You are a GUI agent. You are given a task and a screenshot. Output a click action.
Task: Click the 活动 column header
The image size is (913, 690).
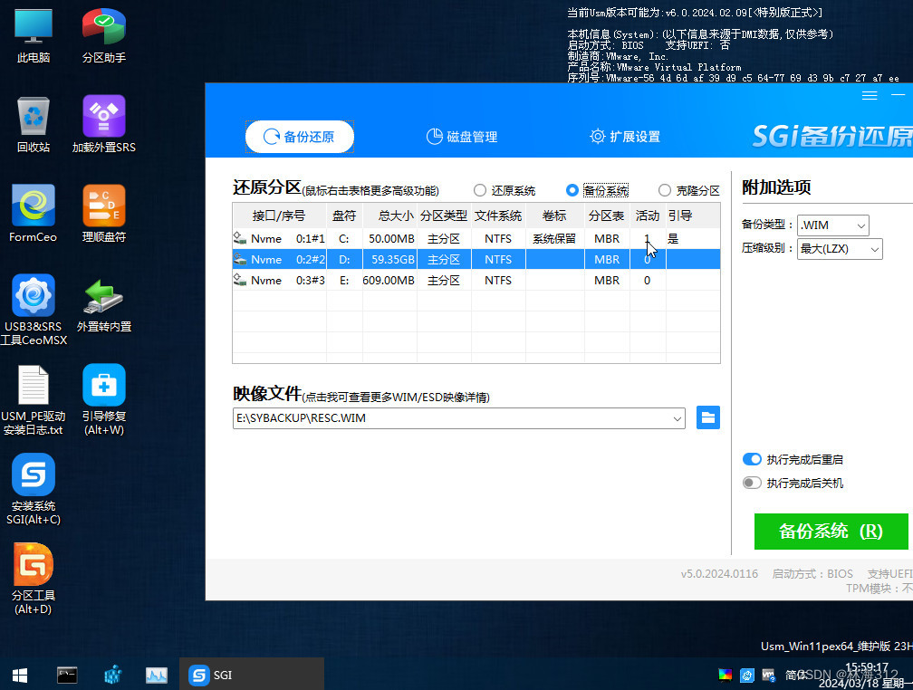[x=648, y=216]
